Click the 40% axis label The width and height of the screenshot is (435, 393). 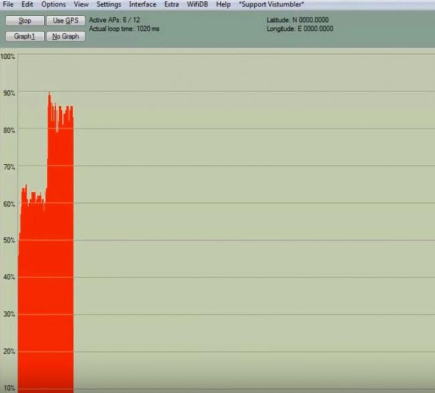point(9,277)
